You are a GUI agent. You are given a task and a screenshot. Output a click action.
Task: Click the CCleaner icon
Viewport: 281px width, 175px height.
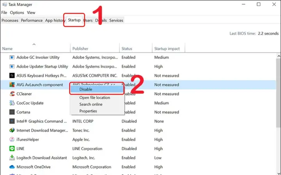pyautogui.click(x=12, y=94)
